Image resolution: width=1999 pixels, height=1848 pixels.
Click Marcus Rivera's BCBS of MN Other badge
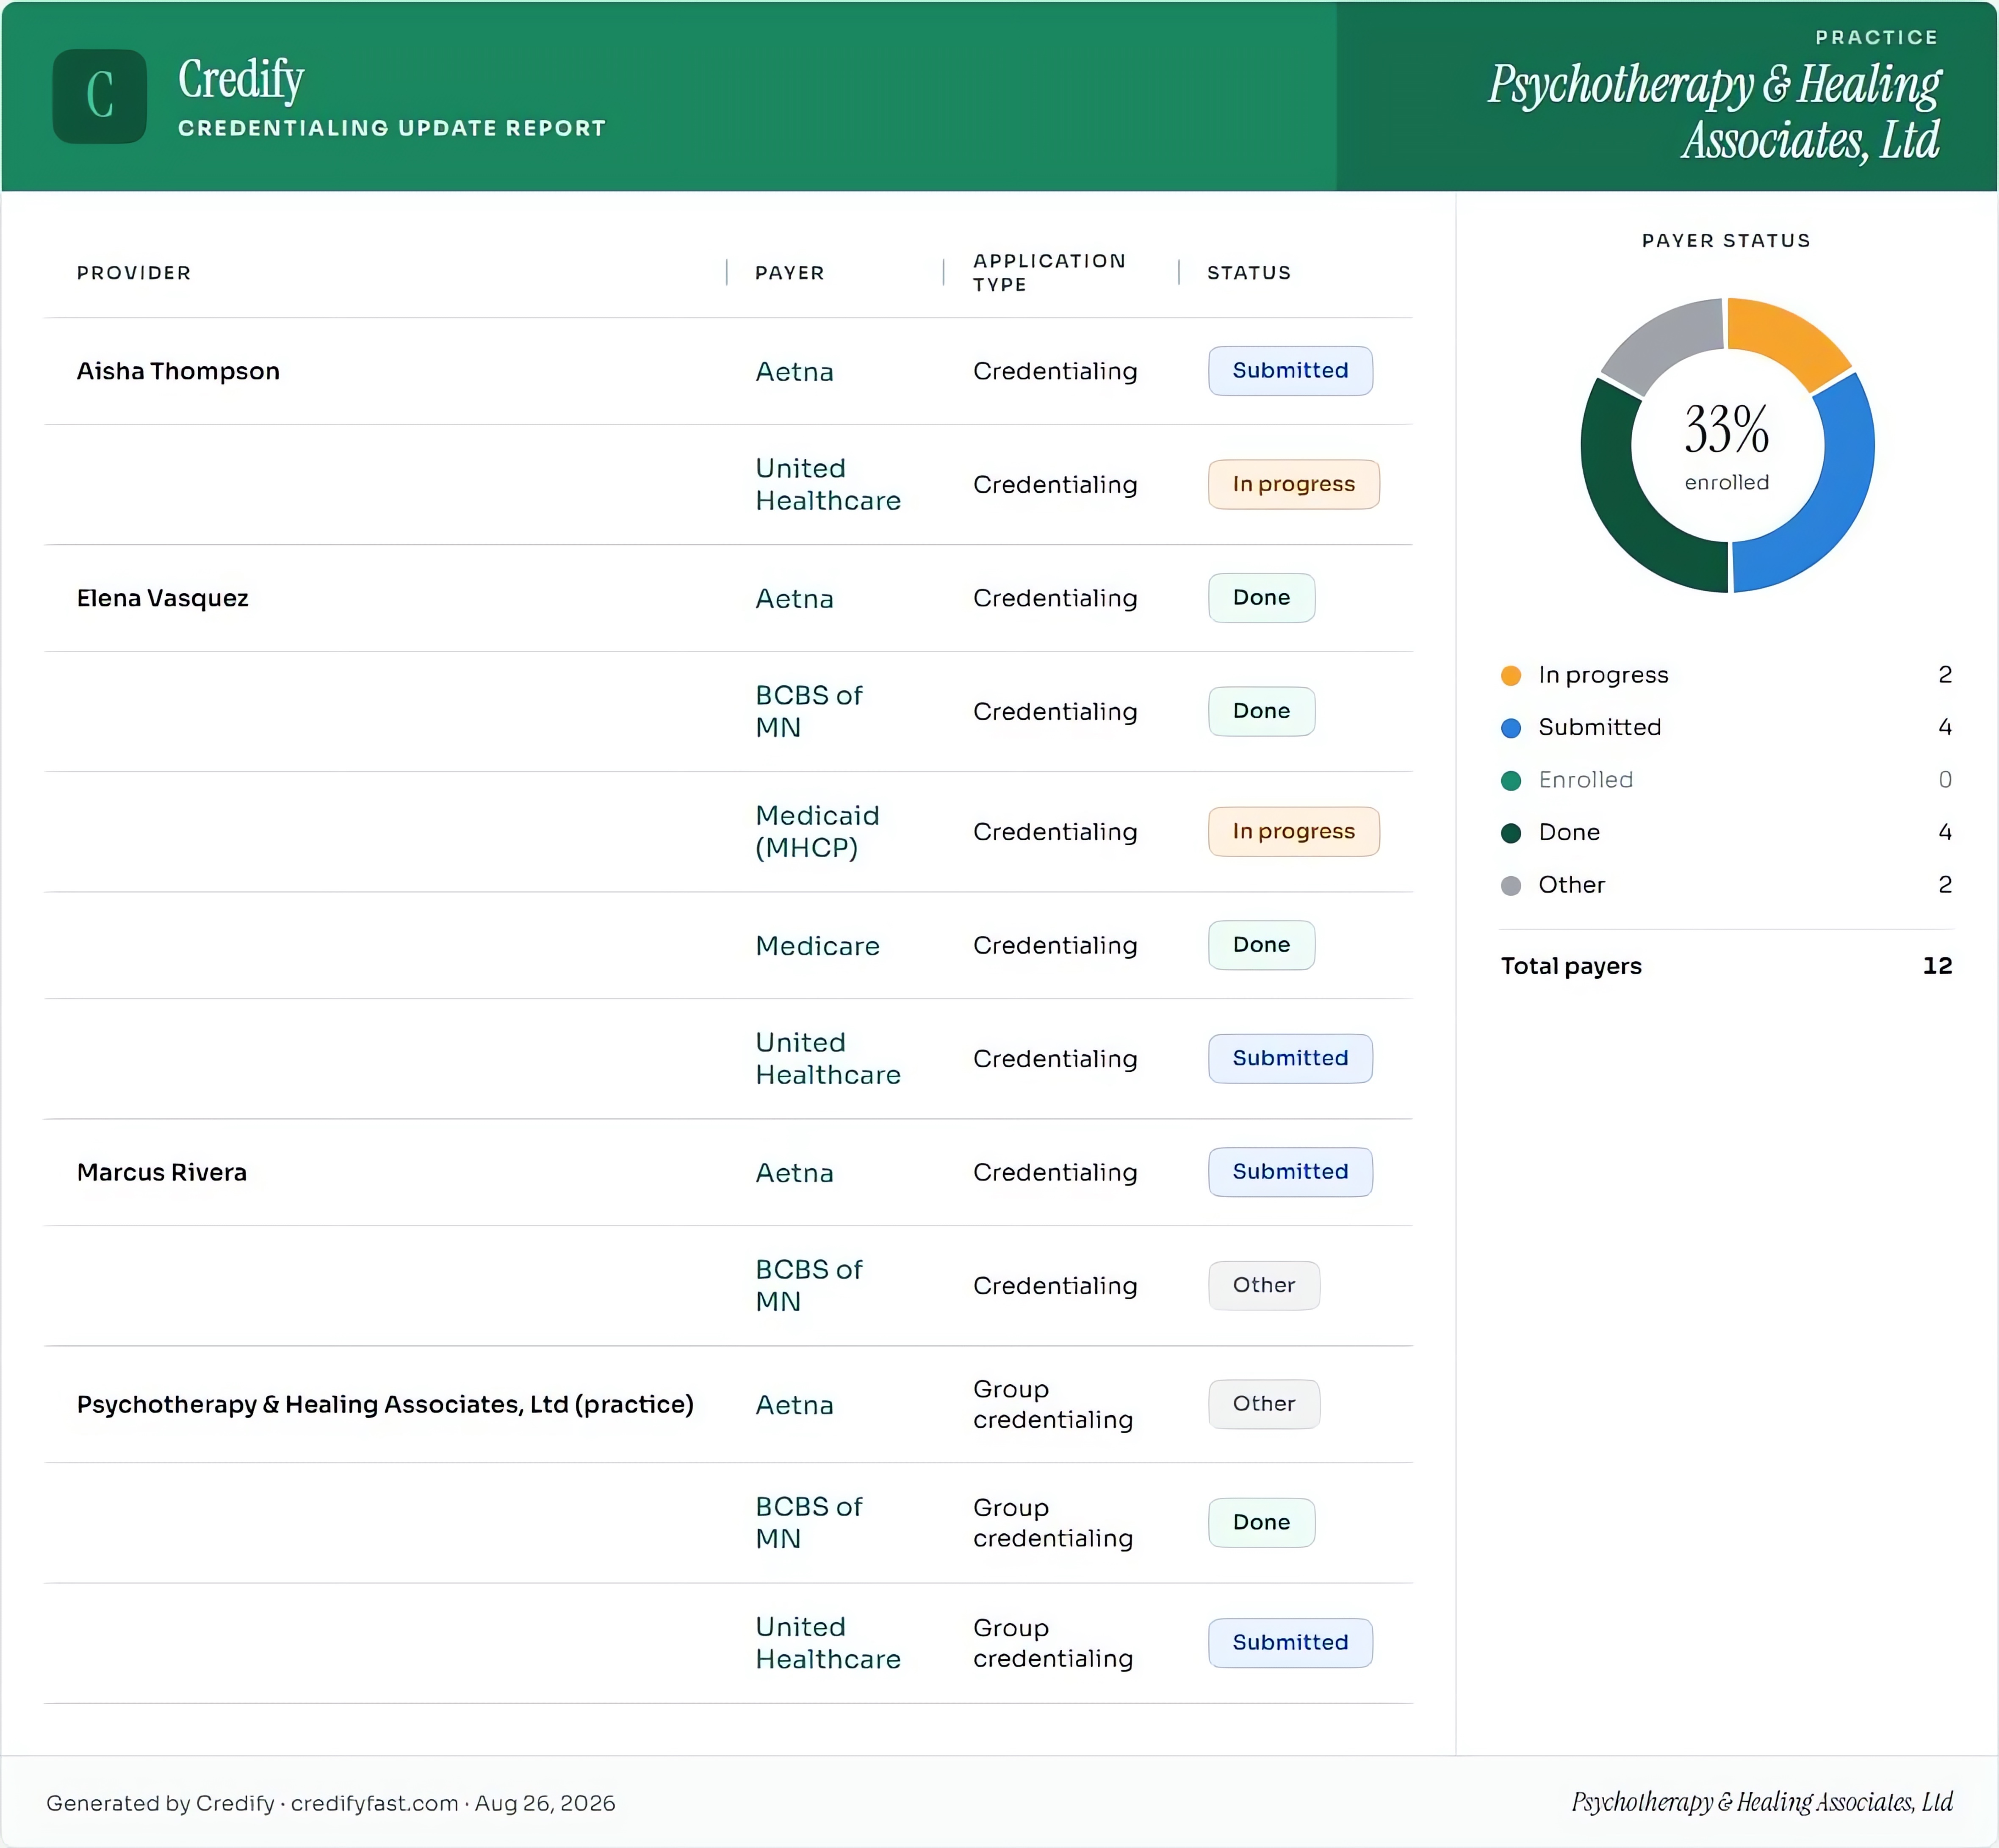coord(1264,1286)
